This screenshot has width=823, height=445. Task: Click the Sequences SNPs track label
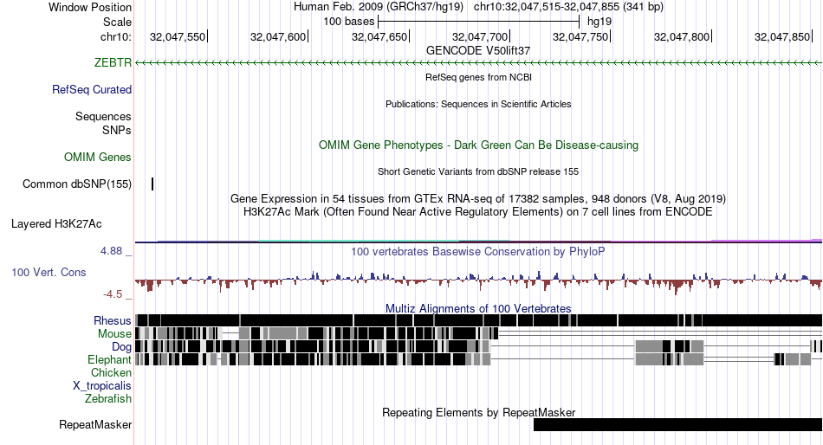point(103,123)
